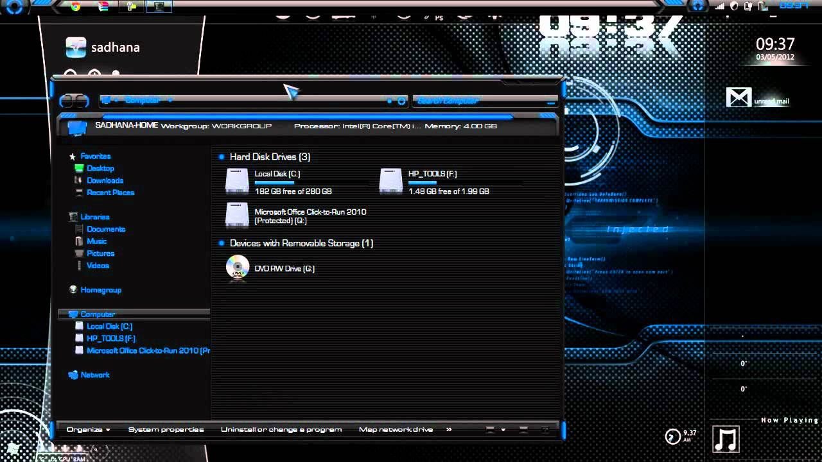Select HP_TOOLS (F:) in the navigation tree

tap(110, 338)
